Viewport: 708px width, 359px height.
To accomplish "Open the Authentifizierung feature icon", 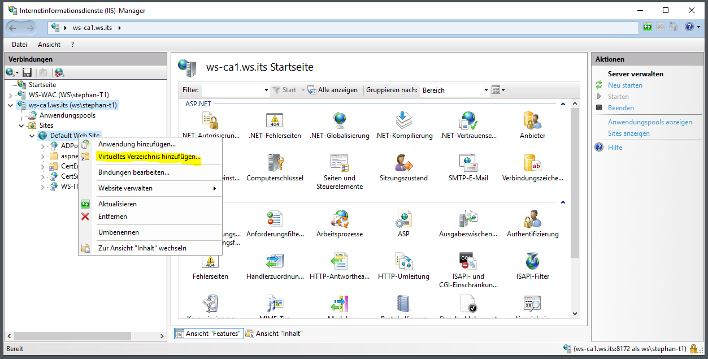I will coord(532,219).
